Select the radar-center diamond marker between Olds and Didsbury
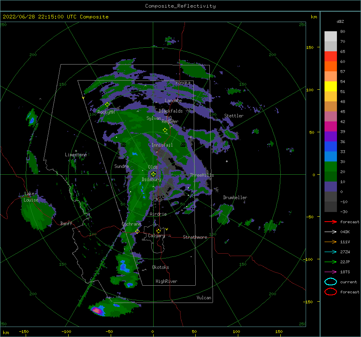The height and width of the screenshot is (337, 361). point(153,174)
